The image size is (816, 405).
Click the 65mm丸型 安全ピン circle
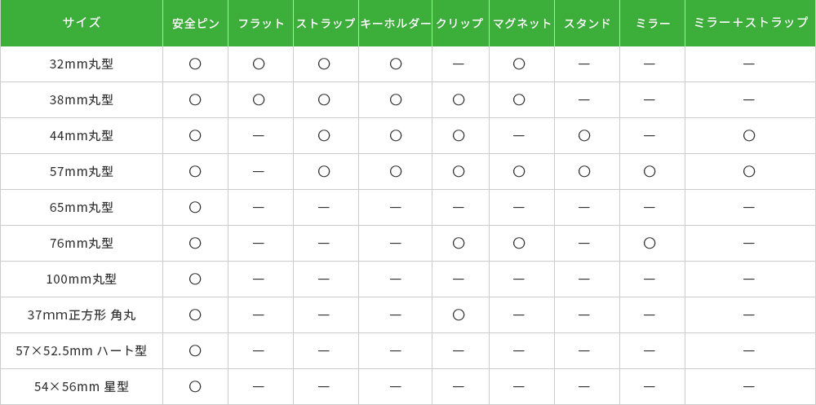195,207
